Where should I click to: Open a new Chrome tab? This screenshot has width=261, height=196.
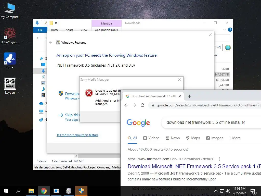[189, 96]
